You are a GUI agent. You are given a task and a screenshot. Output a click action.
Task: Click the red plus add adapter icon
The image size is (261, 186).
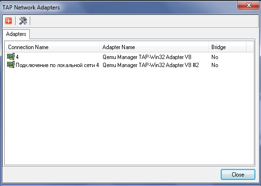coord(9,21)
